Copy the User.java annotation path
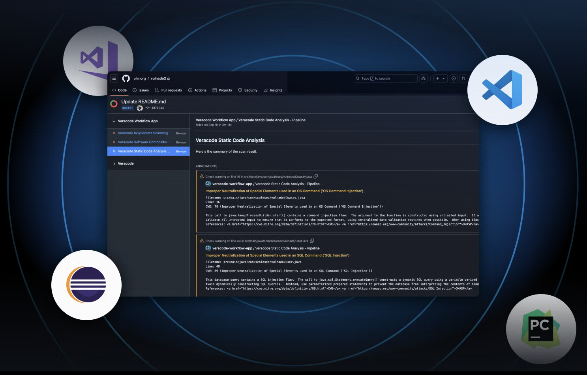This screenshot has height=375, width=587. [x=312, y=241]
